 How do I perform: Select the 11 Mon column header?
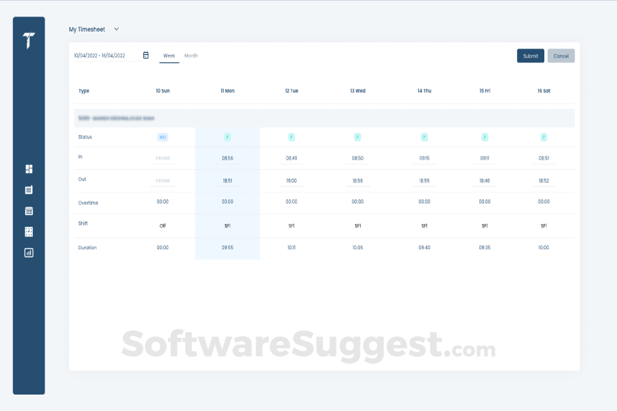(x=228, y=91)
